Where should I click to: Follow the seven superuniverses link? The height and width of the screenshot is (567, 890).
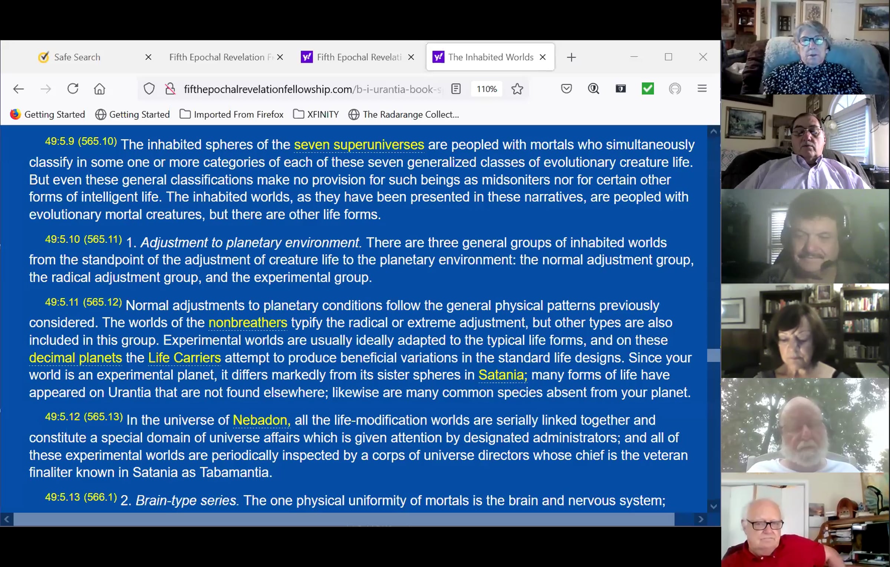point(359,145)
